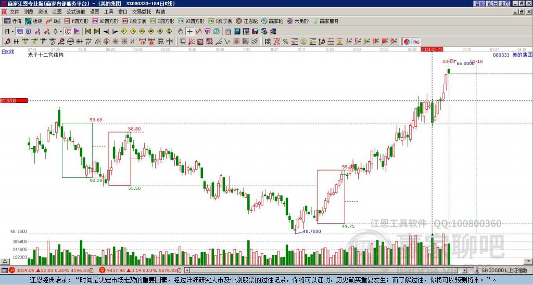The width and height of the screenshot is (533, 285).
Task: Collapse the volume panel with triangle button
Action: point(5,261)
